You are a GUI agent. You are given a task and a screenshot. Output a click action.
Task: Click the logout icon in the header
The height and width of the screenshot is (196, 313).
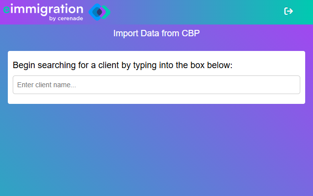[x=289, y=11]
